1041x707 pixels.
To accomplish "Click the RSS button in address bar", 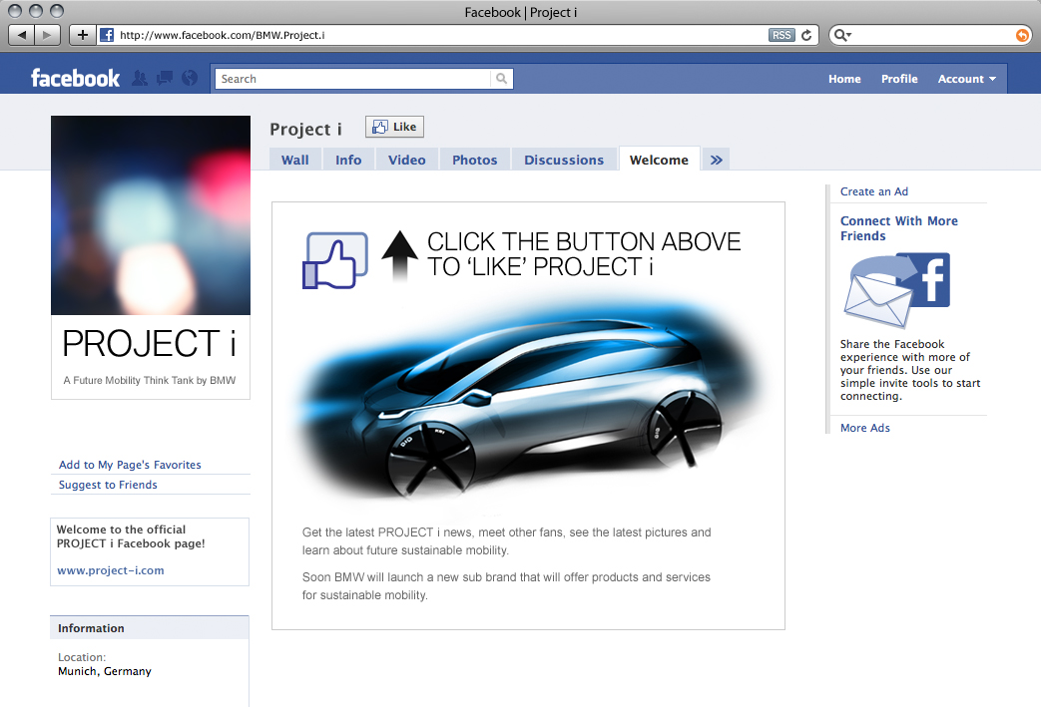I will point(781,35).
